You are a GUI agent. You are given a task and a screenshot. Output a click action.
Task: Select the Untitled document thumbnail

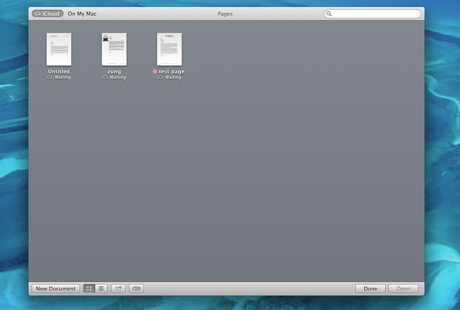(59, 49)
